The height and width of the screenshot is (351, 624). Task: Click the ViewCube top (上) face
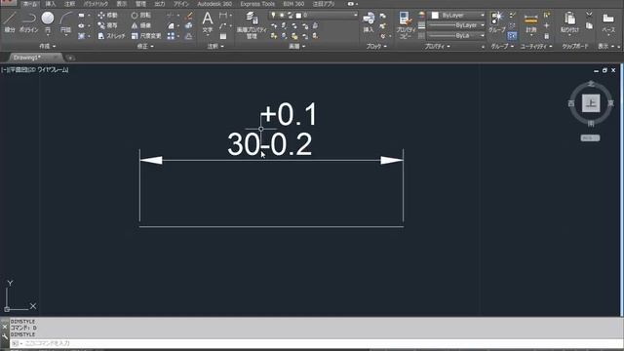click(591, 103)
